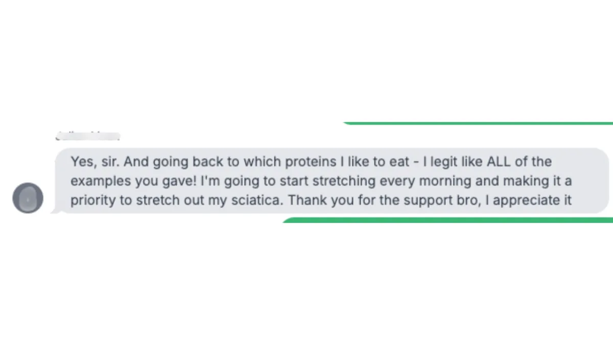Click the upper green outgoing bubble edge

[x=478, y=123]
